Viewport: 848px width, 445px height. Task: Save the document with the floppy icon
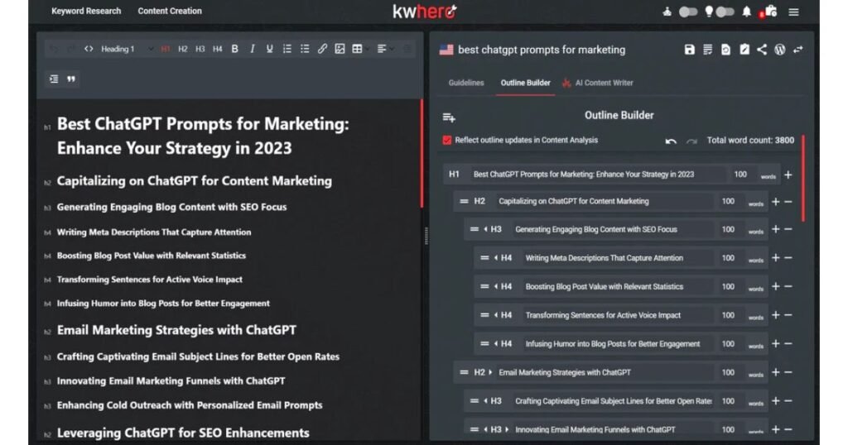pyautogui.click(x=690, y=50)
